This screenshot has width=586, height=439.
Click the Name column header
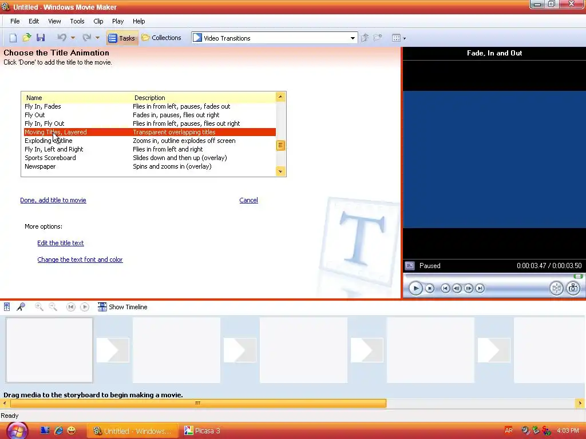click(x=34, y=98)
